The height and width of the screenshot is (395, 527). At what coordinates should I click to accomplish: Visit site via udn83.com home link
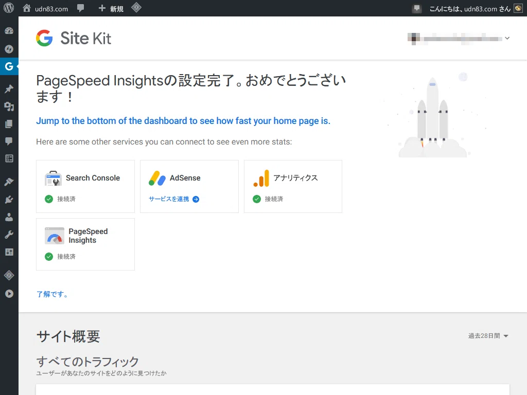[x=45, y=8]
